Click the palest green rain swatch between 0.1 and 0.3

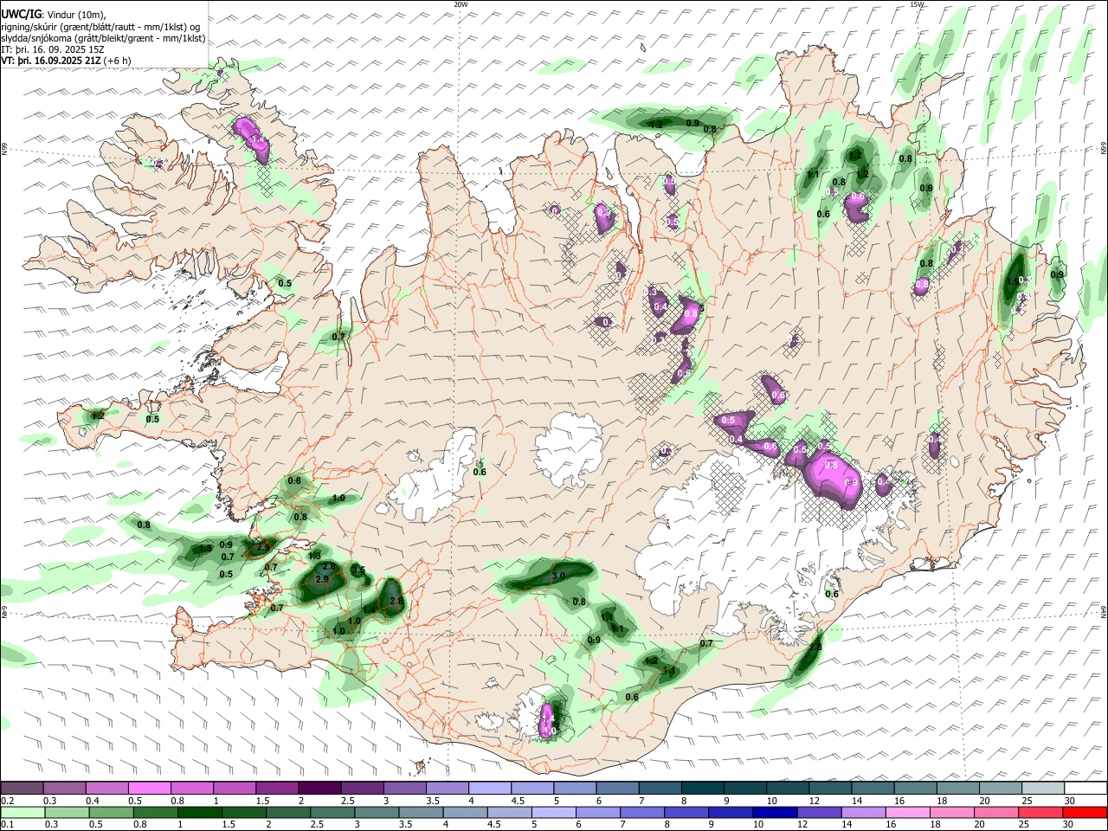23,812
